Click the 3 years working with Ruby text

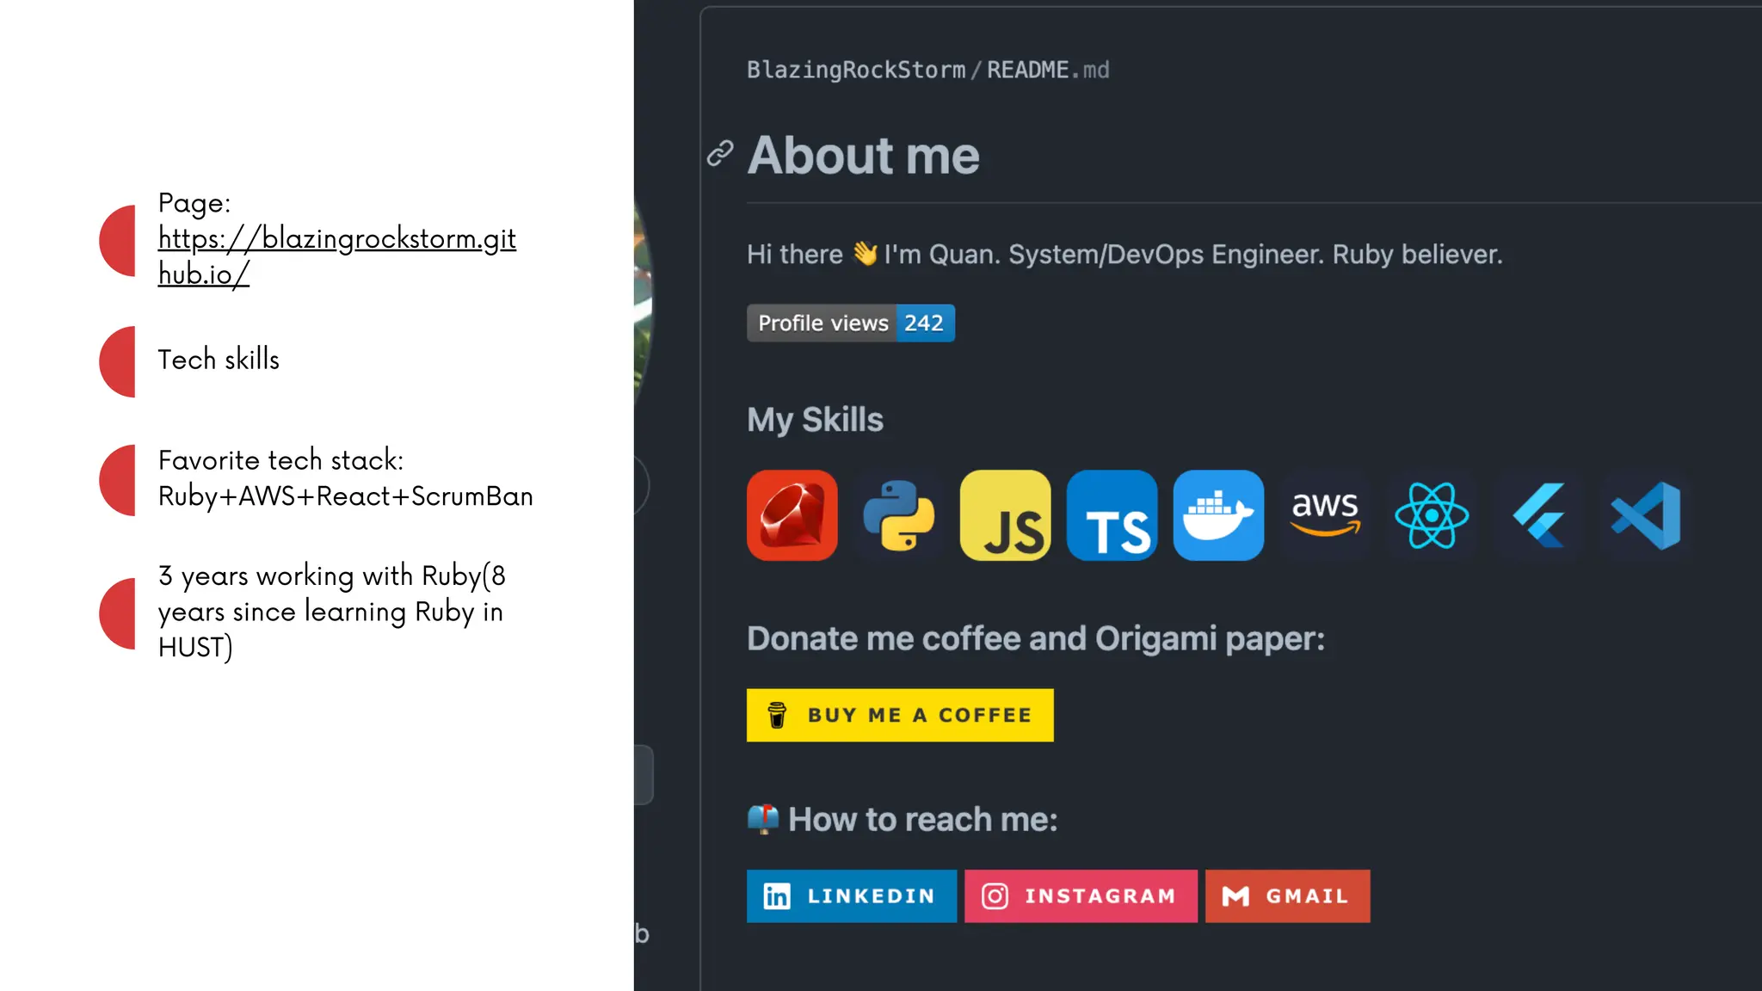click(331, 611)
